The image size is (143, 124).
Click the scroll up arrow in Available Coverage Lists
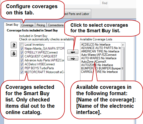coord(123,45)
